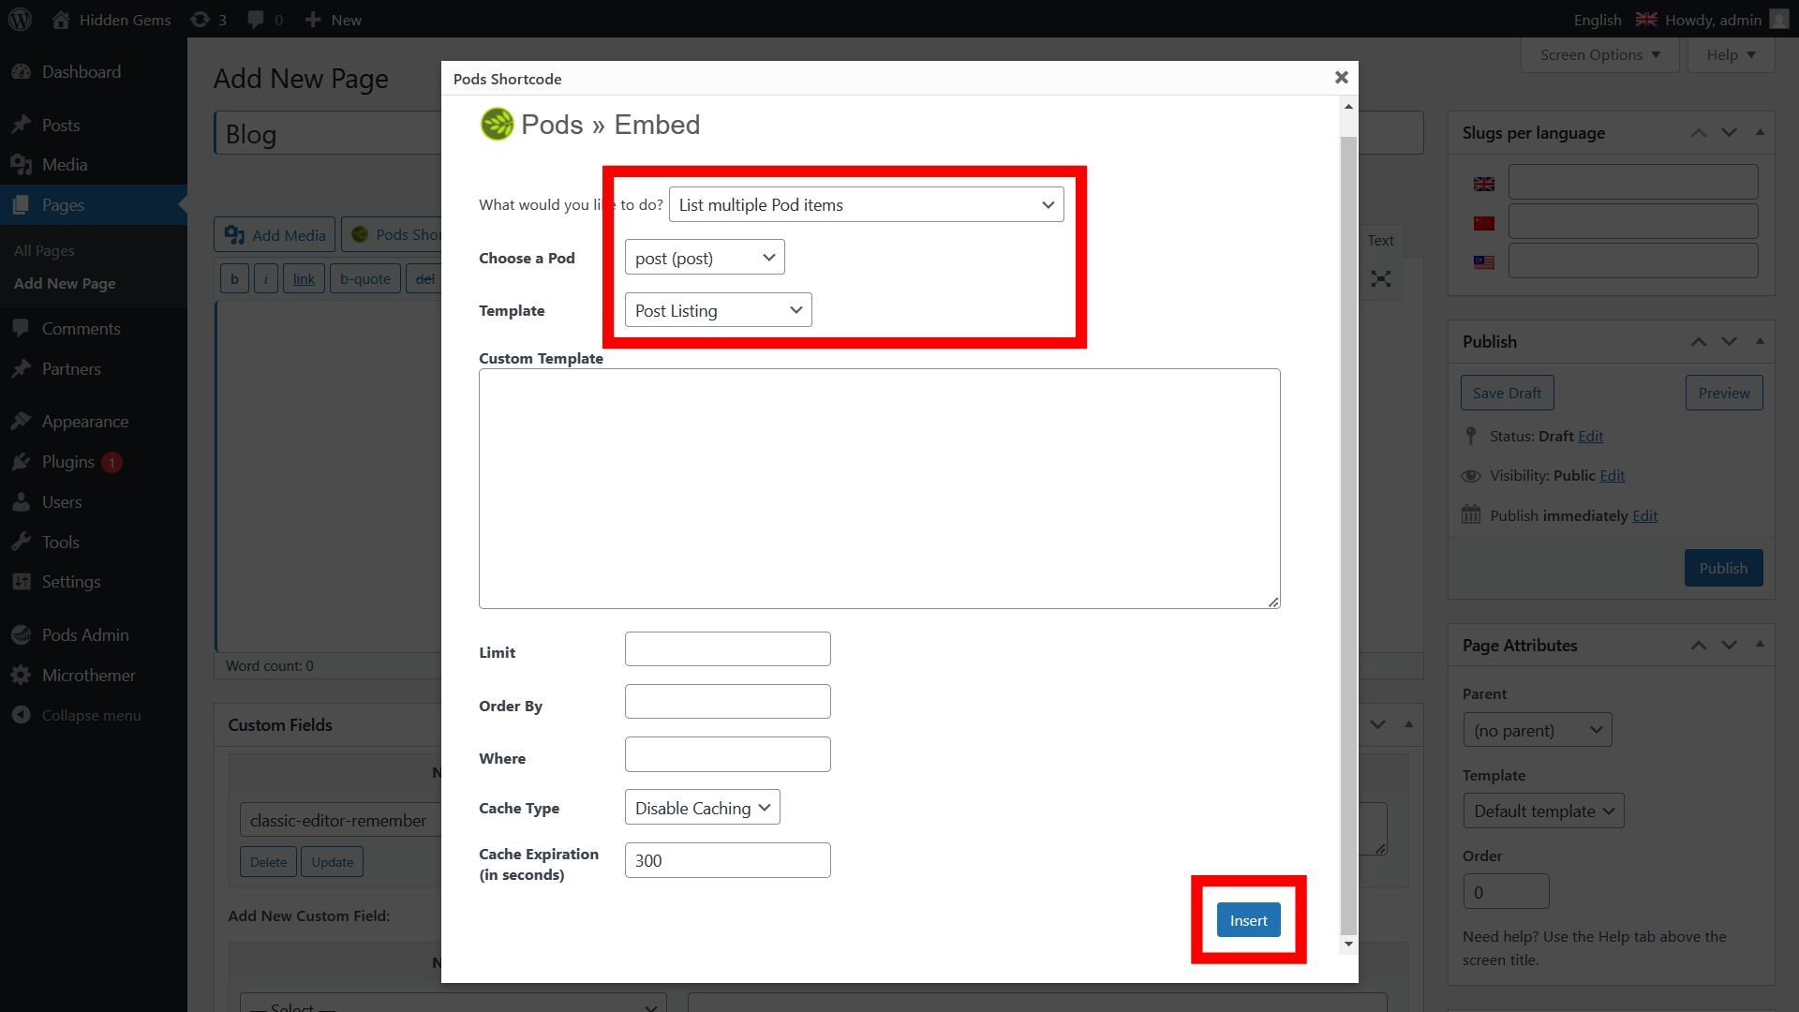The image size is (1799, 1012).
Task: Click the italic 'i' quicktag button
Action: click(x=266, y=278)
